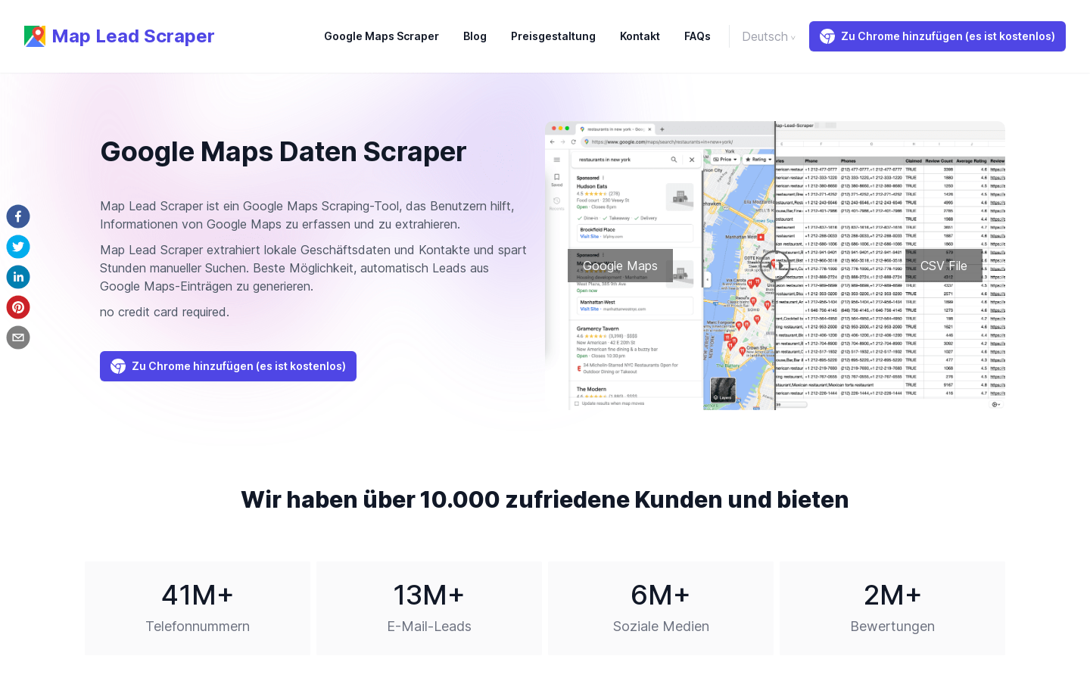Click the Map Lead Scraper brand name
1090x681 pixels.
tap(133, 36)
